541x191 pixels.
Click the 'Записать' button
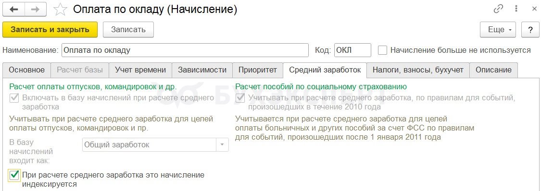128,30
